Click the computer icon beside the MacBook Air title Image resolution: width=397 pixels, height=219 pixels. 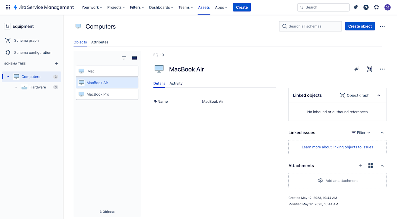tap(159, 69)
